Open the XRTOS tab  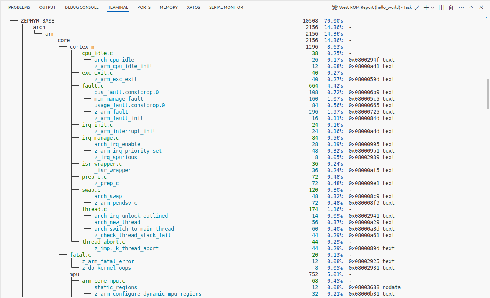[x=193, y=7]
